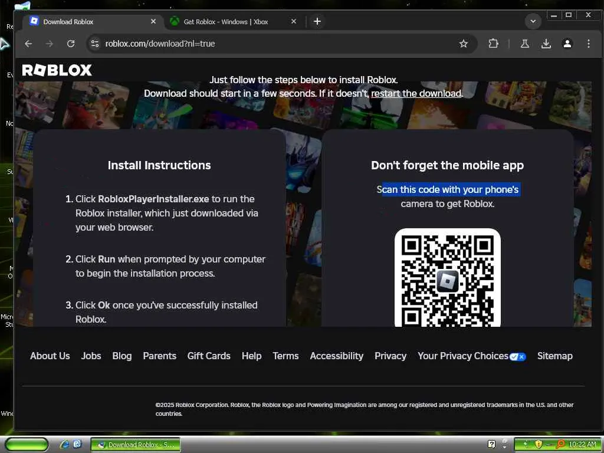Reload the Roblox download page

click(71, 44)
